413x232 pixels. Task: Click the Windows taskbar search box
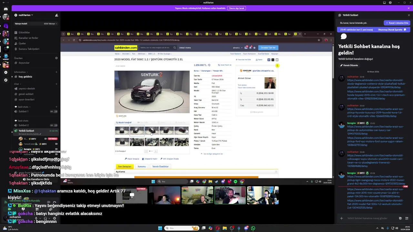click(x=182, y=228)
